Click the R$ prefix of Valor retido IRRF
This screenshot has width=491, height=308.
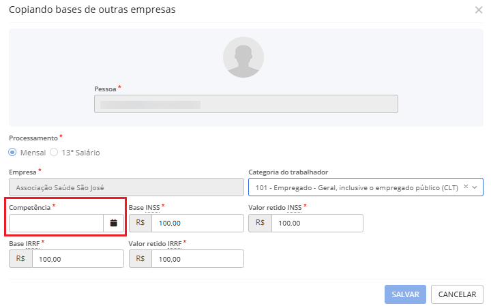point(140,259)
